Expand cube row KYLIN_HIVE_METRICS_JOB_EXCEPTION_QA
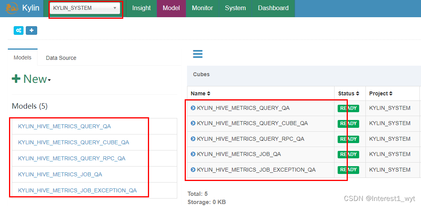Image resolution: width=421 pixels, height=206 pixels. coord(193,170)
